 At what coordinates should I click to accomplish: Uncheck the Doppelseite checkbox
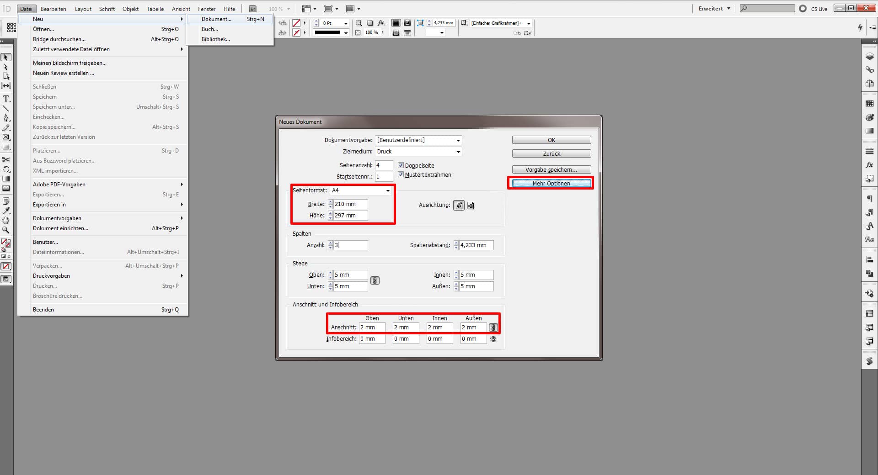click(401, 165)
